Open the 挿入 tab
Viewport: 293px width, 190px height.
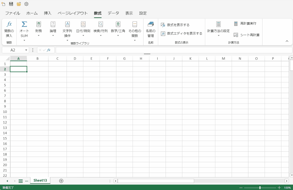(48, 13)
